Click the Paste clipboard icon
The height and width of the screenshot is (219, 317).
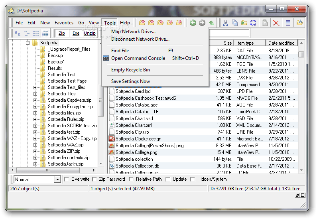pos(265,23)
